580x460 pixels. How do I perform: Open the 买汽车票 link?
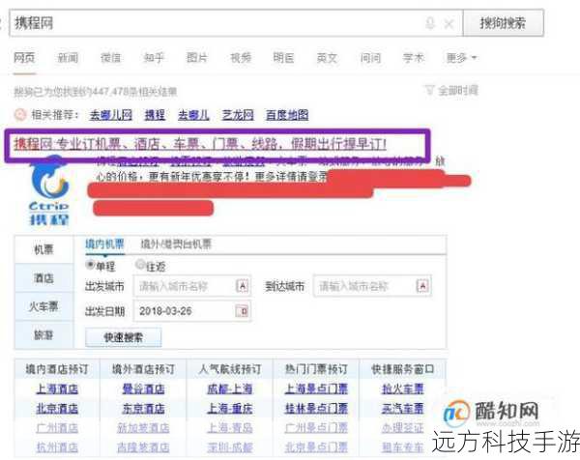(402, 409)
